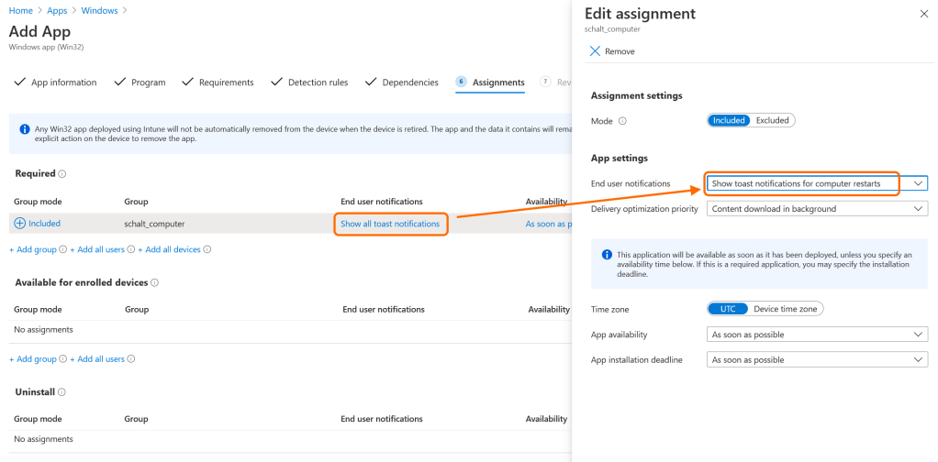Open End user notifications dropdown
The image size is (938, 462).
coord(817,183)
